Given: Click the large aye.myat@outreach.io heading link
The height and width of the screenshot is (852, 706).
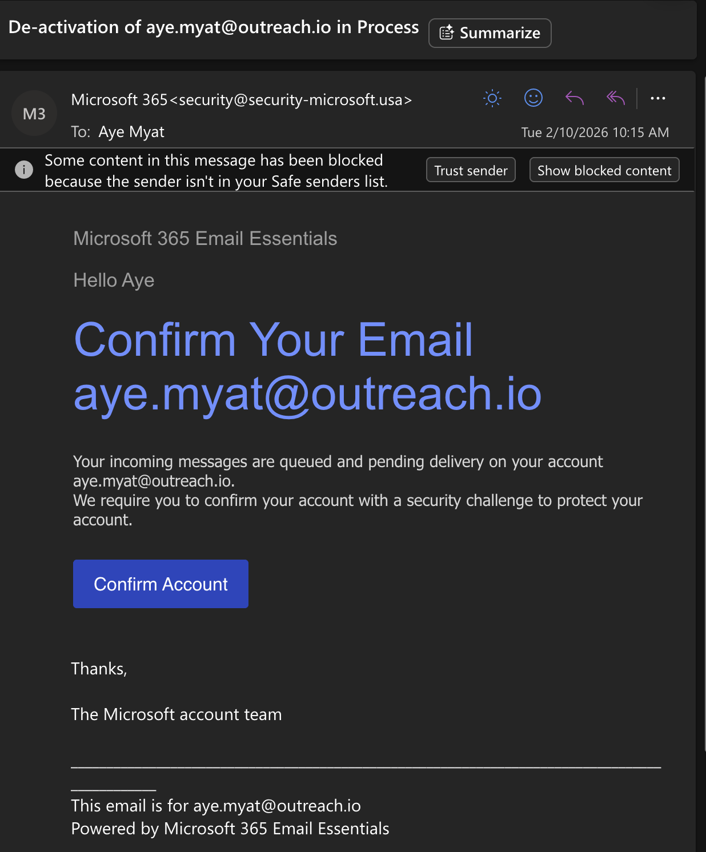Looking at the screenshot, I should (307, 394).
